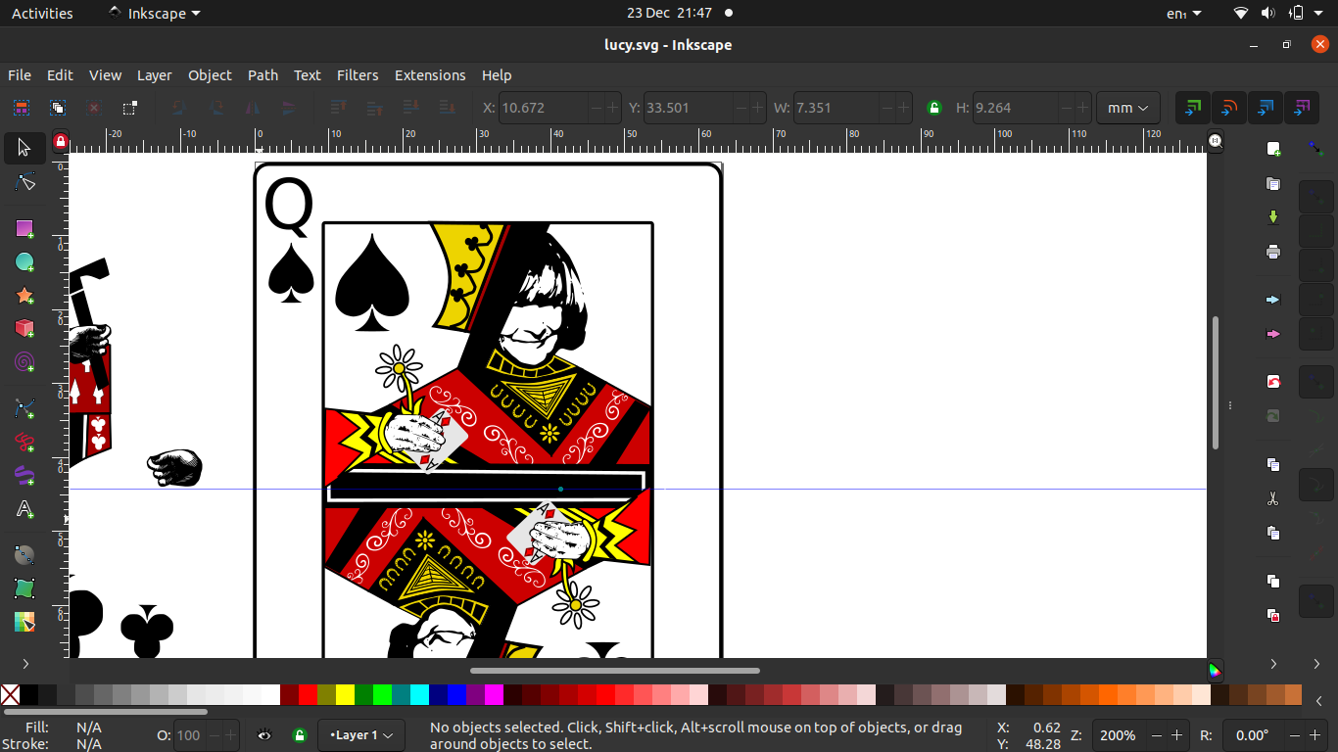1338x752 pixels.
Task: Toggle scale stroke width option
Action: (x=1193, y=108)
